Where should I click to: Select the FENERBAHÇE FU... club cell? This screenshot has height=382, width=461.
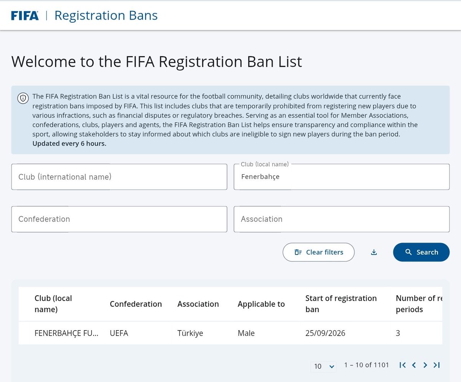[66, 333]
